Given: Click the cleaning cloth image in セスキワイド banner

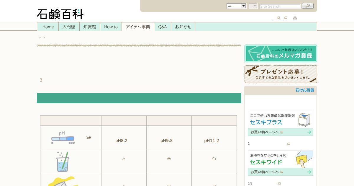Looking at the screenshot, I should click(304, 160).
